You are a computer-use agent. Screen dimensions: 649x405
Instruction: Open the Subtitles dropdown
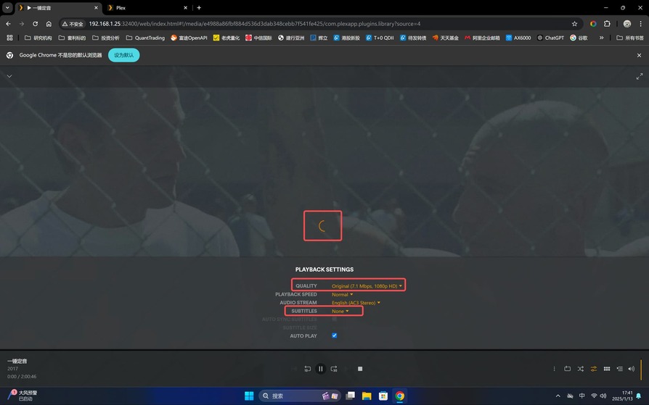[340, 311]
